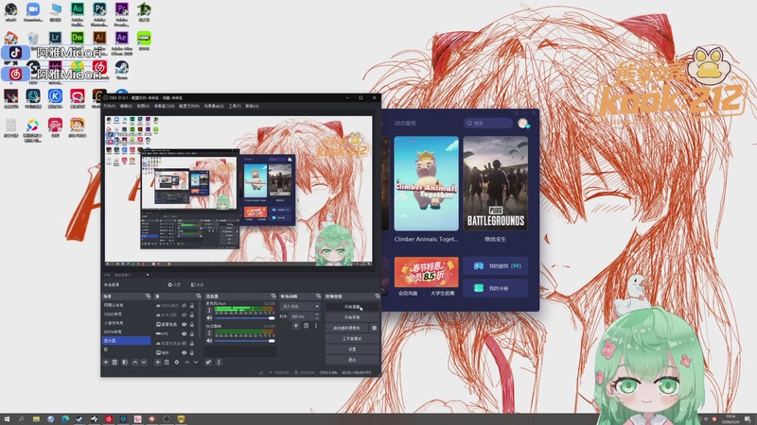
Task: Toggle lock on DOTA source
Action: click(192, 305)
